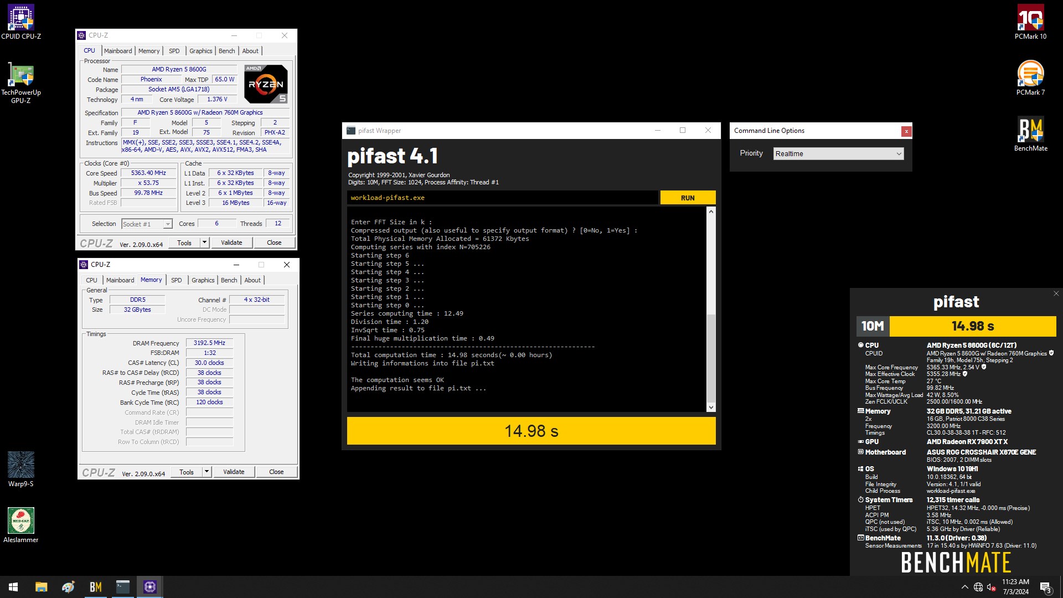Click the workload-pifast.exe command field
This screenshot has height=598, width=1063.
point(503,198)
